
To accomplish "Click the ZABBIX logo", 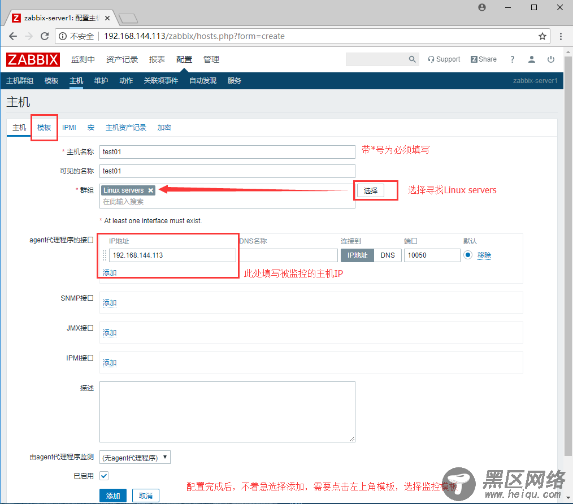I will click(33, 59).
